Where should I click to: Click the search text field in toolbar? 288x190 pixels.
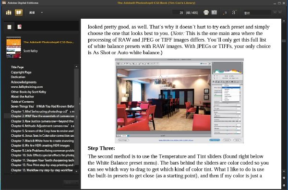[257, 12]
